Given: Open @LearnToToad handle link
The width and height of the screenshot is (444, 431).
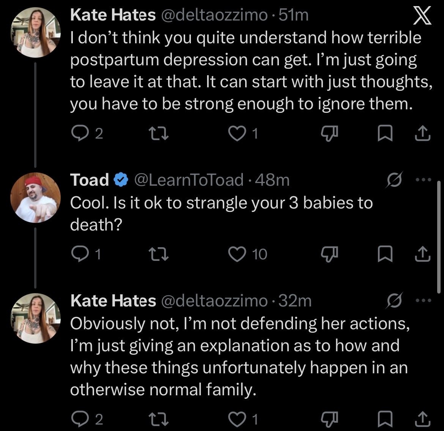Looking at the screenshot, I should 189,180.
